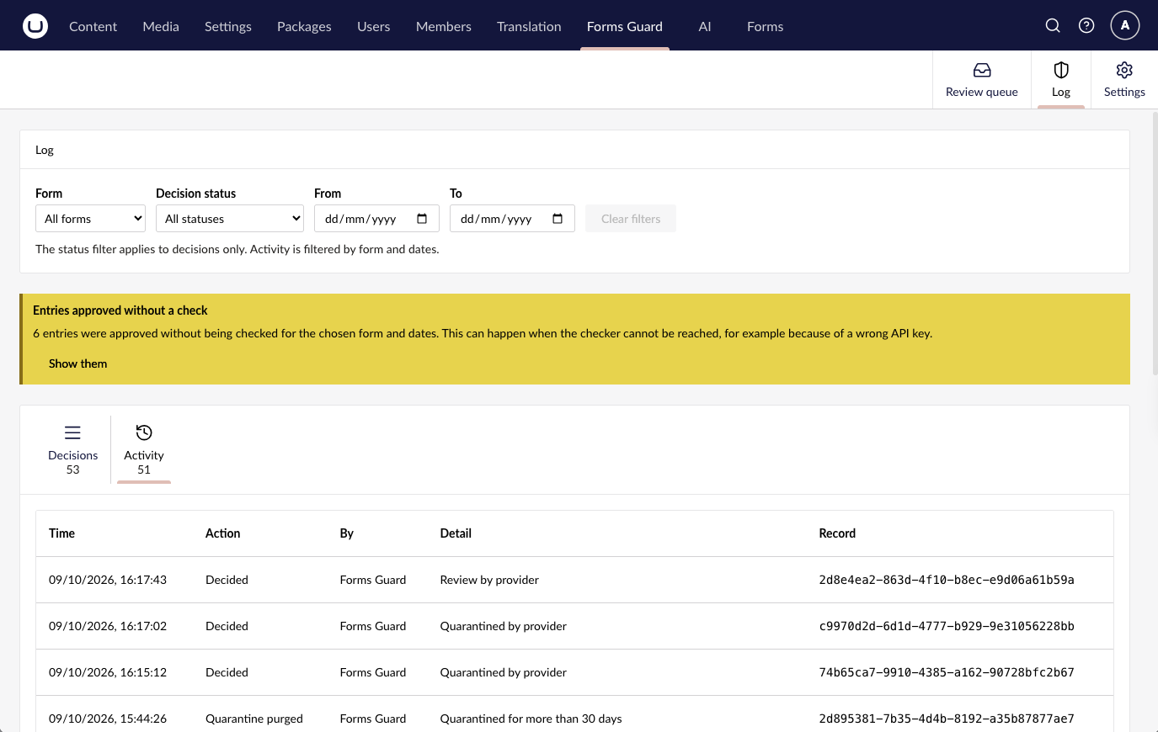Select record ID c9970d2d-6d1d-4777-b929-9e31056228bb
The image size is (1158, 732).
(x=947, y=626)
